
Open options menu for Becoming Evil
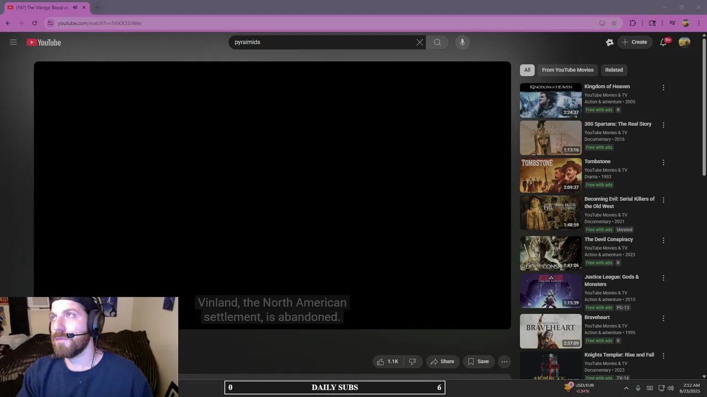point(663,200)
